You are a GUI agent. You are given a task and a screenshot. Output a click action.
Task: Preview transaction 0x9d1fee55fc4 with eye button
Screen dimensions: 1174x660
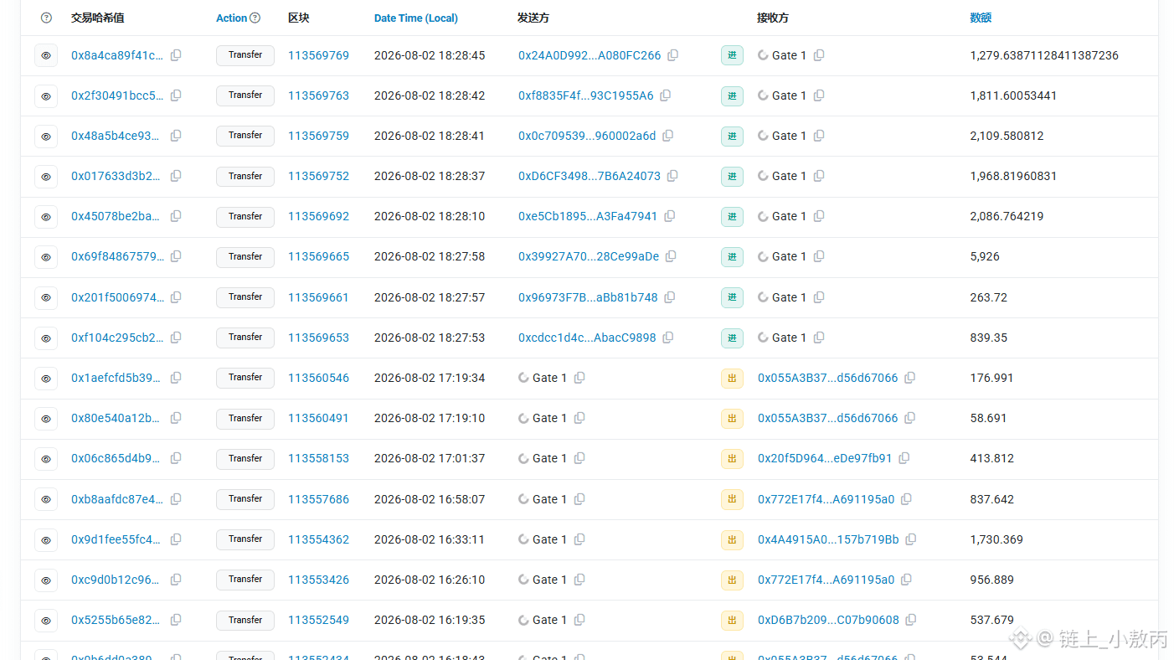(46, 539)
